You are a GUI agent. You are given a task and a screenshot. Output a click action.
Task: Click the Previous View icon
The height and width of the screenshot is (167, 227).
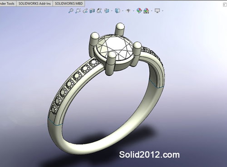tap(85, 11)
